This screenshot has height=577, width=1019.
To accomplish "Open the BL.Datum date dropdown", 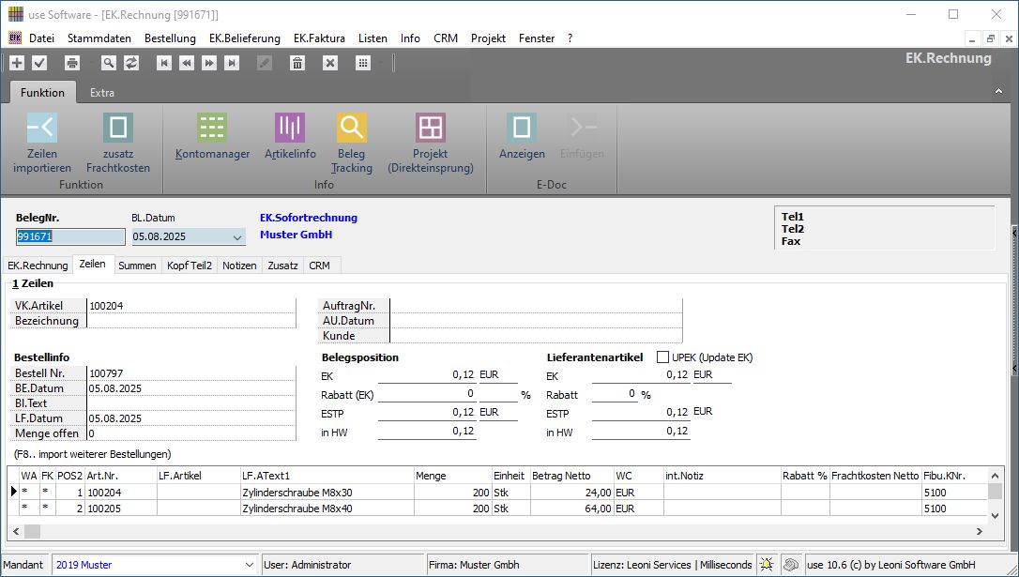I will [x=236, y=238].
